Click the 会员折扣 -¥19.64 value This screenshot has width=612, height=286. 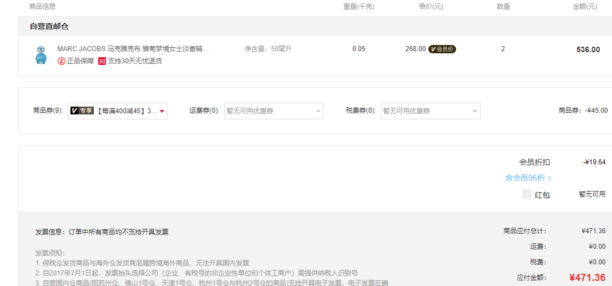(x=594, y=162)
